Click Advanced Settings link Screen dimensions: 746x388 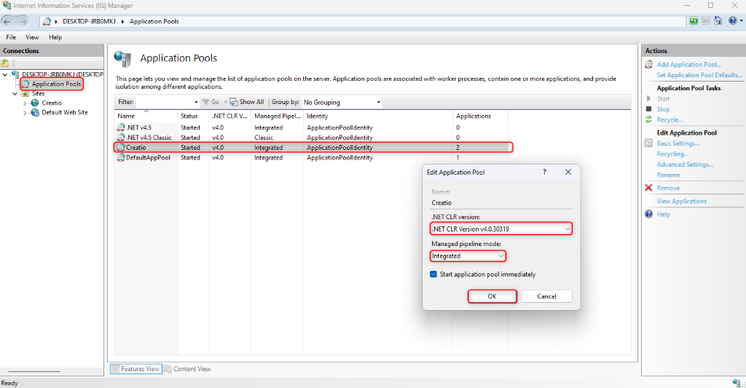(685, 164)
